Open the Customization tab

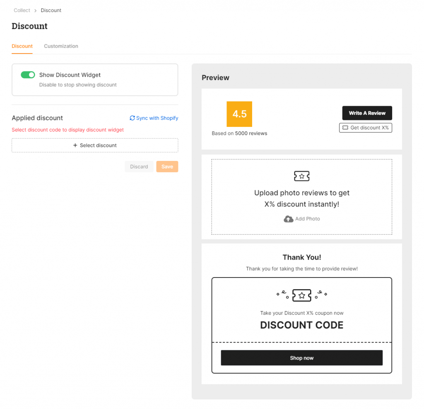point(61,46)
